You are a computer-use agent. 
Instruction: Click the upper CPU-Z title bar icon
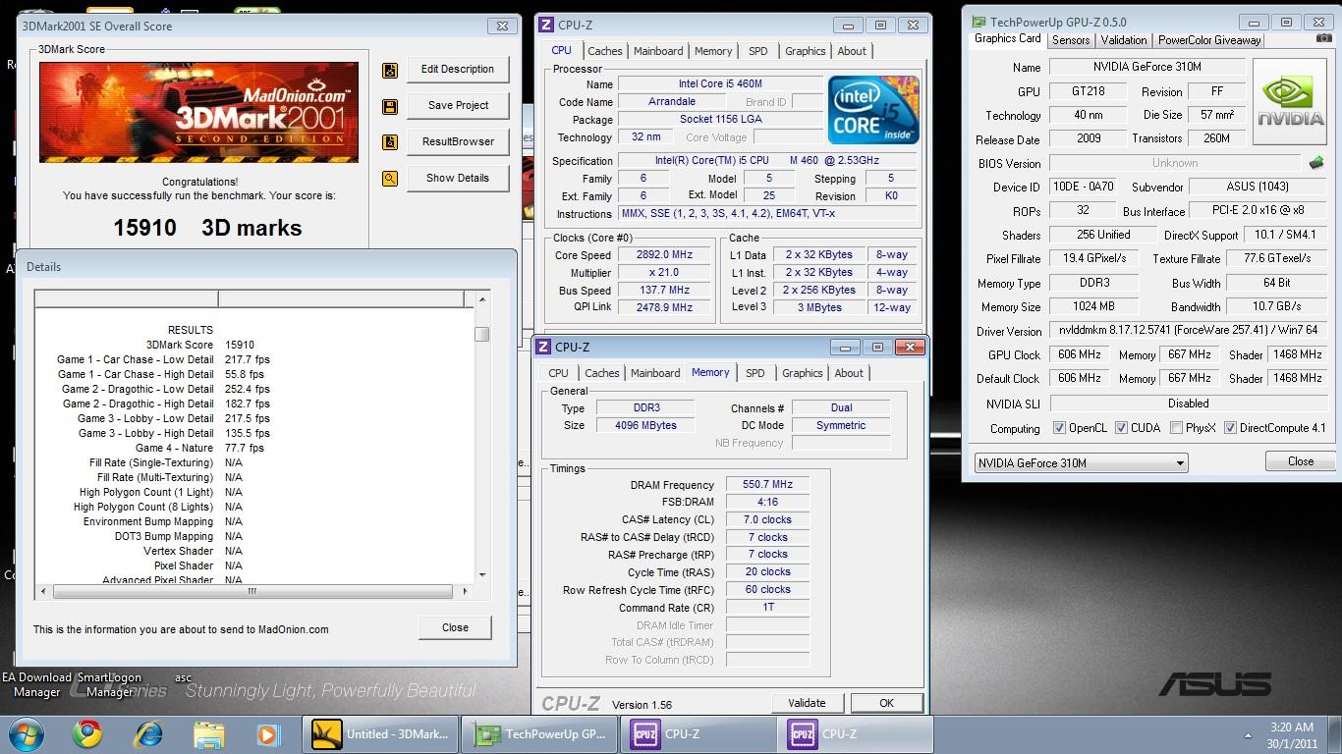click(545, 25)
